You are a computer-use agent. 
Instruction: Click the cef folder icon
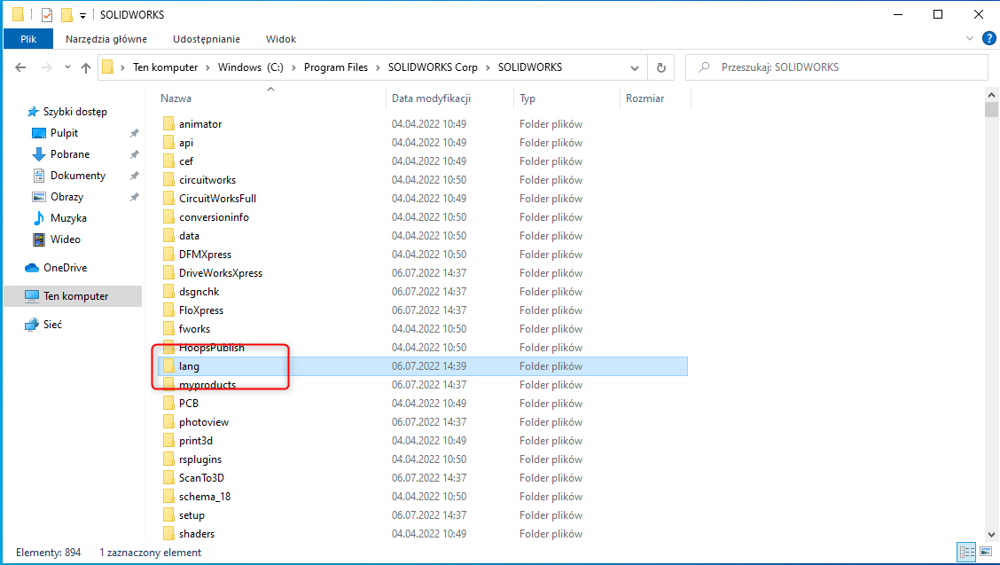(168, 161)
